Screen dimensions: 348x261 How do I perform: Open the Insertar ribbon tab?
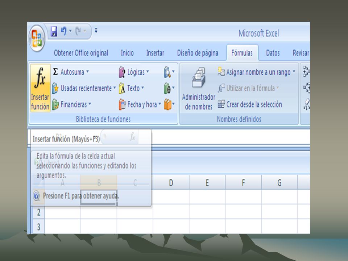tap(155, 53)
